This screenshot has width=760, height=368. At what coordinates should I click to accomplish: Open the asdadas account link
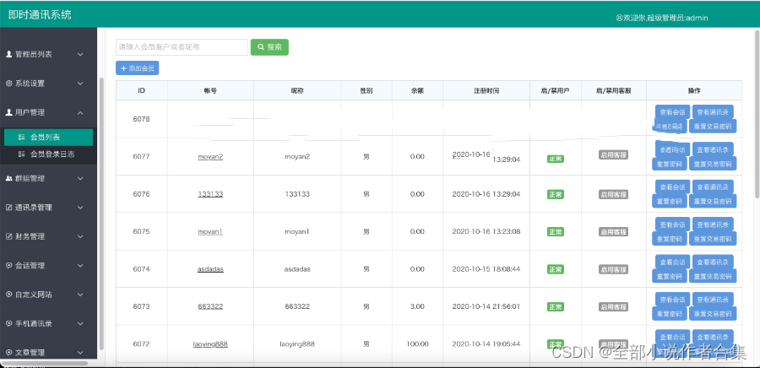210,269
